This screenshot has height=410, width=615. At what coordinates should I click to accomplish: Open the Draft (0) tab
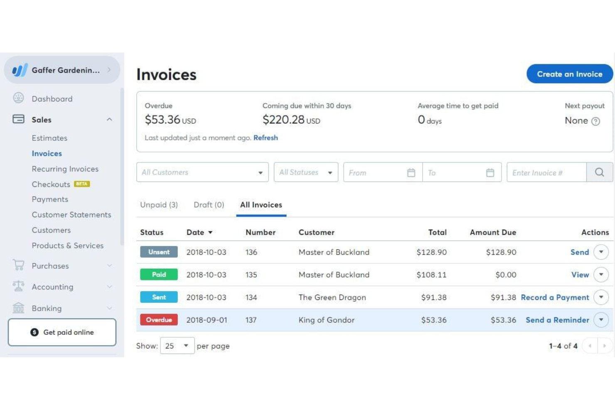click(x=209, y=204)
